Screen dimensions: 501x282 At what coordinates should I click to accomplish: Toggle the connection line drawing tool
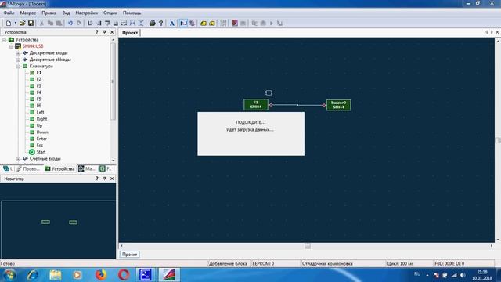[x=183, y=23]
